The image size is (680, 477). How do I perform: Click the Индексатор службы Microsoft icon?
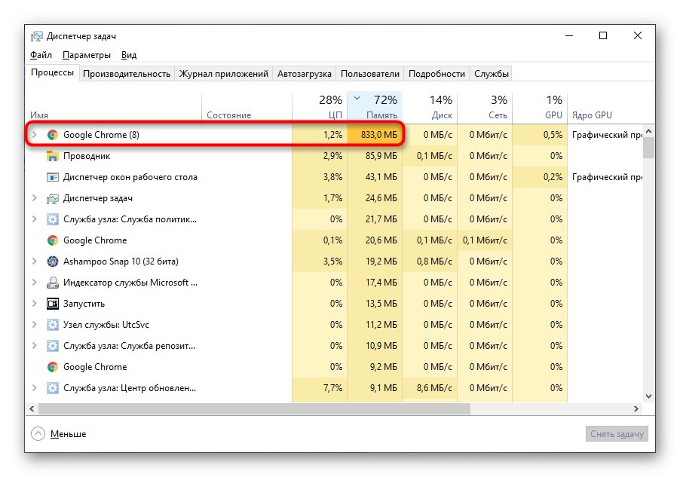pyautogui.click(x=53, y=283)
